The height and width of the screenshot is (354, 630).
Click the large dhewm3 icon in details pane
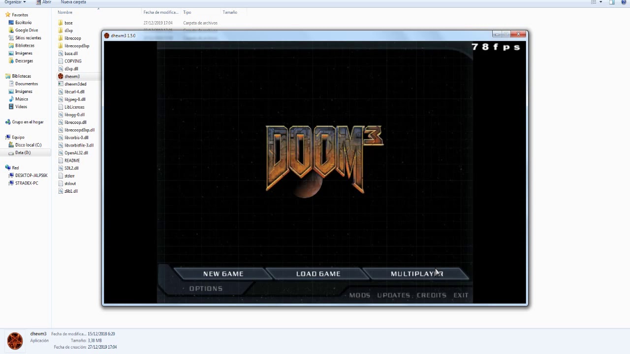(x=15, y=341)
